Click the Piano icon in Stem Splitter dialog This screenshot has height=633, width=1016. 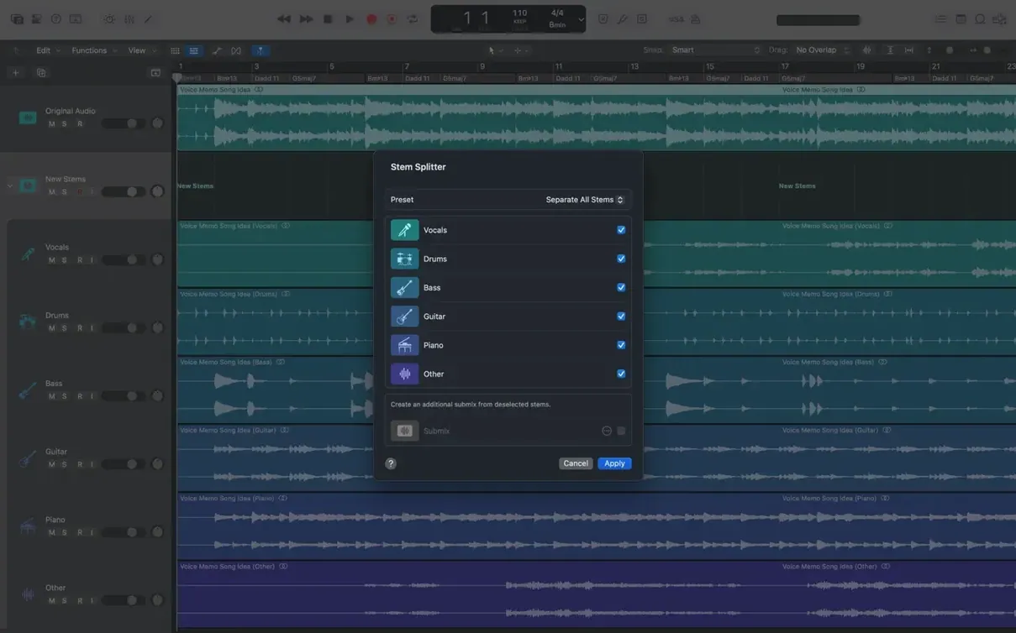[404, 345]
